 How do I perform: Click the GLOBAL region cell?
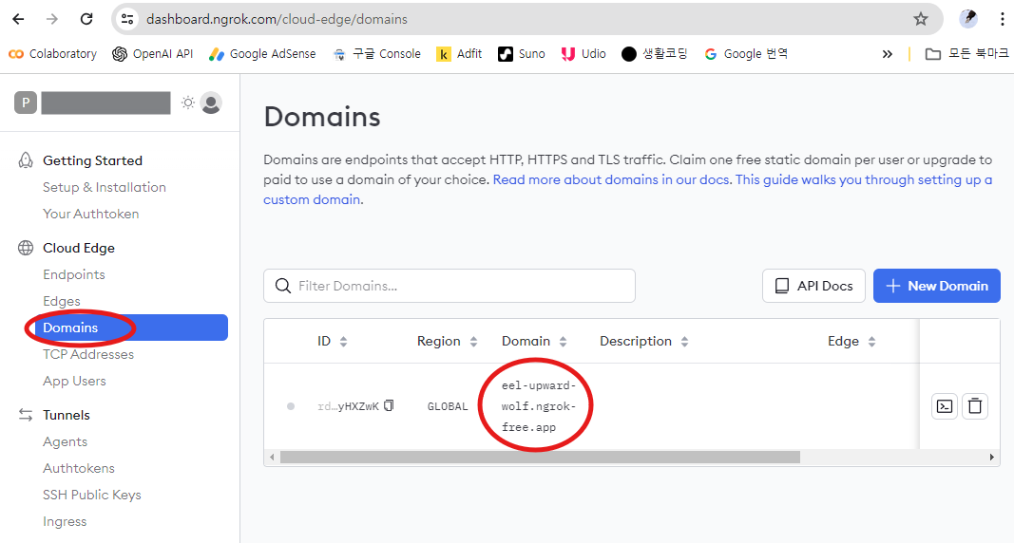[448, 406]
